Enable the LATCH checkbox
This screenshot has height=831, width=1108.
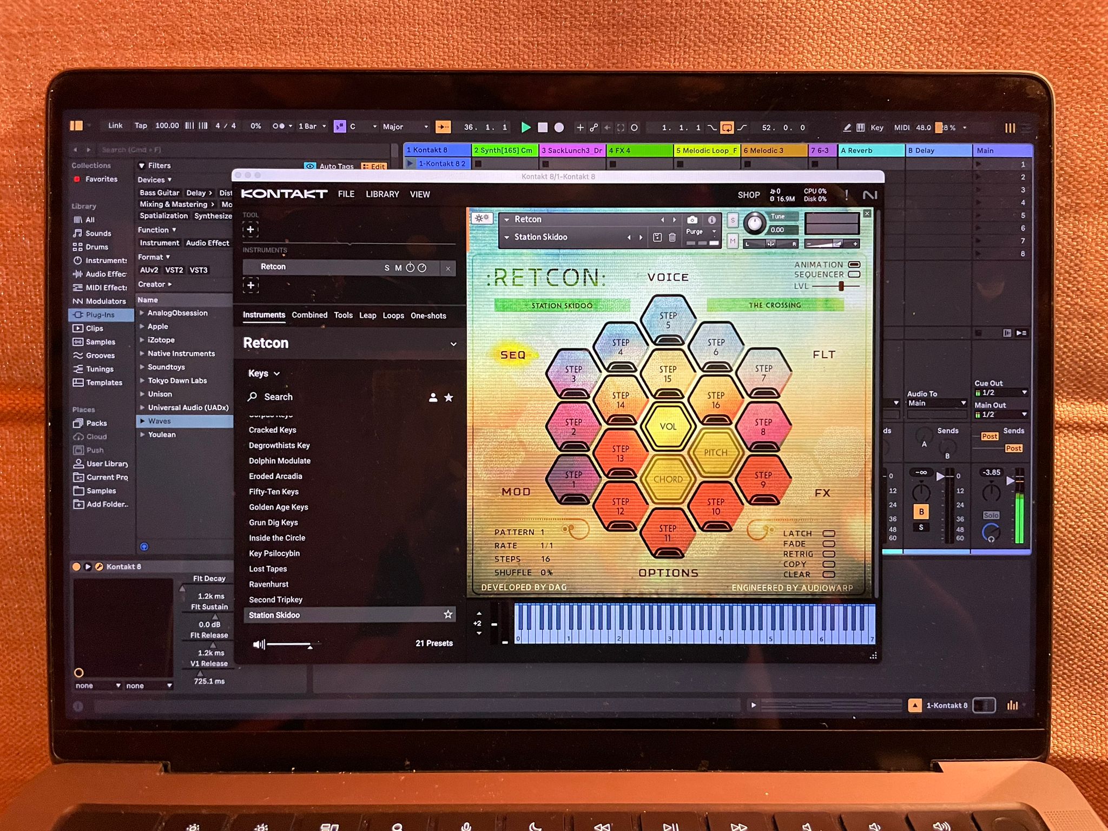coord(828,533)
